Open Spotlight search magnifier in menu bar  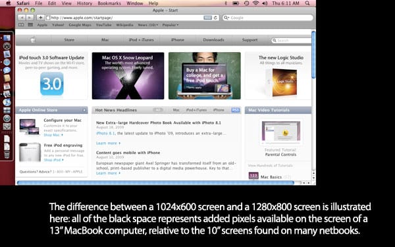click(x=307, y=3)
